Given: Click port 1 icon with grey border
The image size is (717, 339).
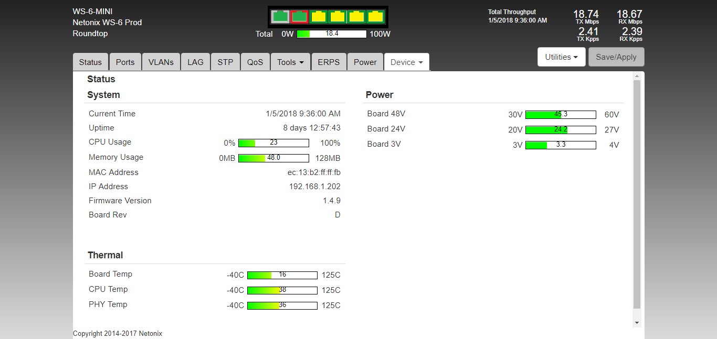Looking at the screenshot, I should point(280,17).
